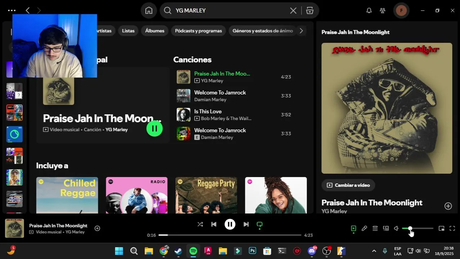Image resolution: width=460 pixels, height=259 pixels.
Task: Filter results by Álbumes
Action: (155, 31)
